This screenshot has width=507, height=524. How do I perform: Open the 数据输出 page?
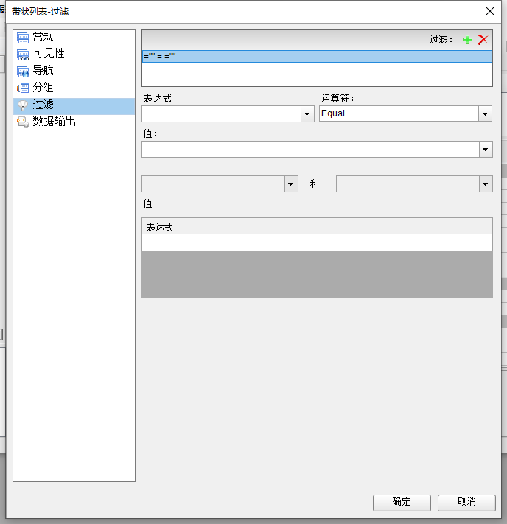74,122
